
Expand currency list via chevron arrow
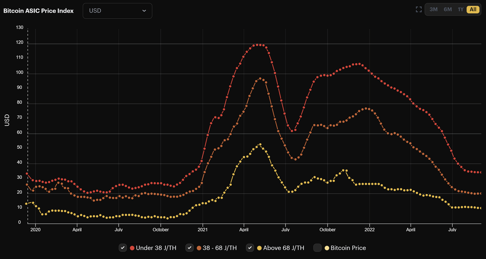144,11
